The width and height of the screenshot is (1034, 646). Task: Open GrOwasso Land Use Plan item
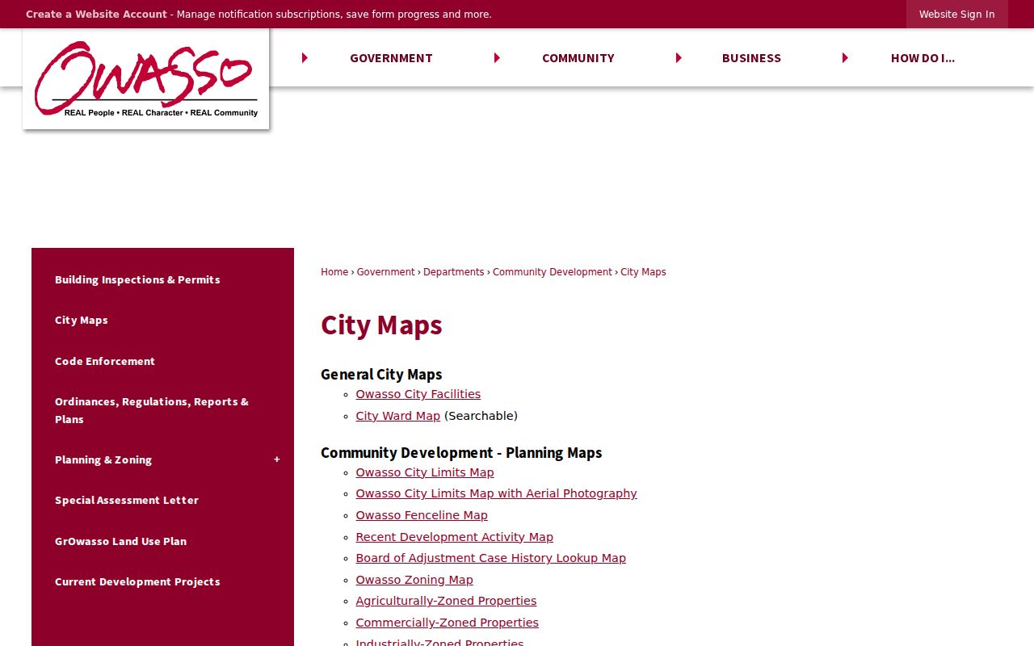coord(120,541)
